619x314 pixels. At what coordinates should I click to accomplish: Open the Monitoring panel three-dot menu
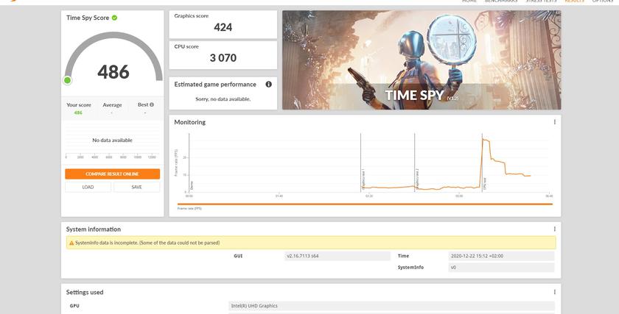[554, 122]
